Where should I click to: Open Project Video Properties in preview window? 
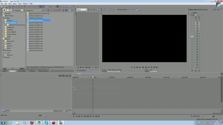(x=104, y=10)
